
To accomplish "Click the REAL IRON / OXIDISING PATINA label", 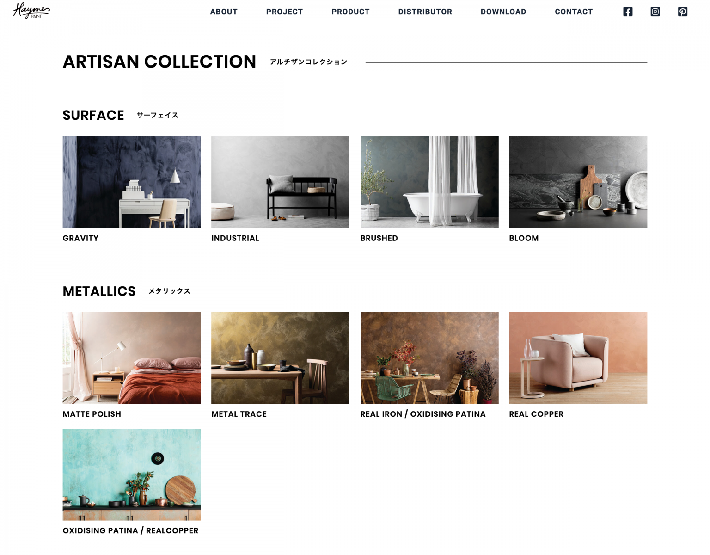I will point(423,414).
